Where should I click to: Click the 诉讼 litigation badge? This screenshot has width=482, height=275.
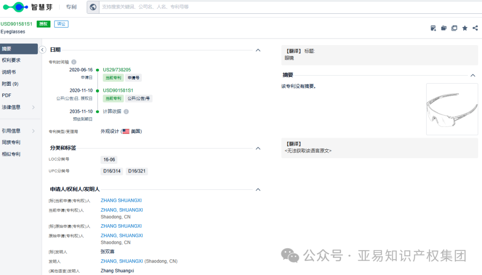click(x=61, y=24)
